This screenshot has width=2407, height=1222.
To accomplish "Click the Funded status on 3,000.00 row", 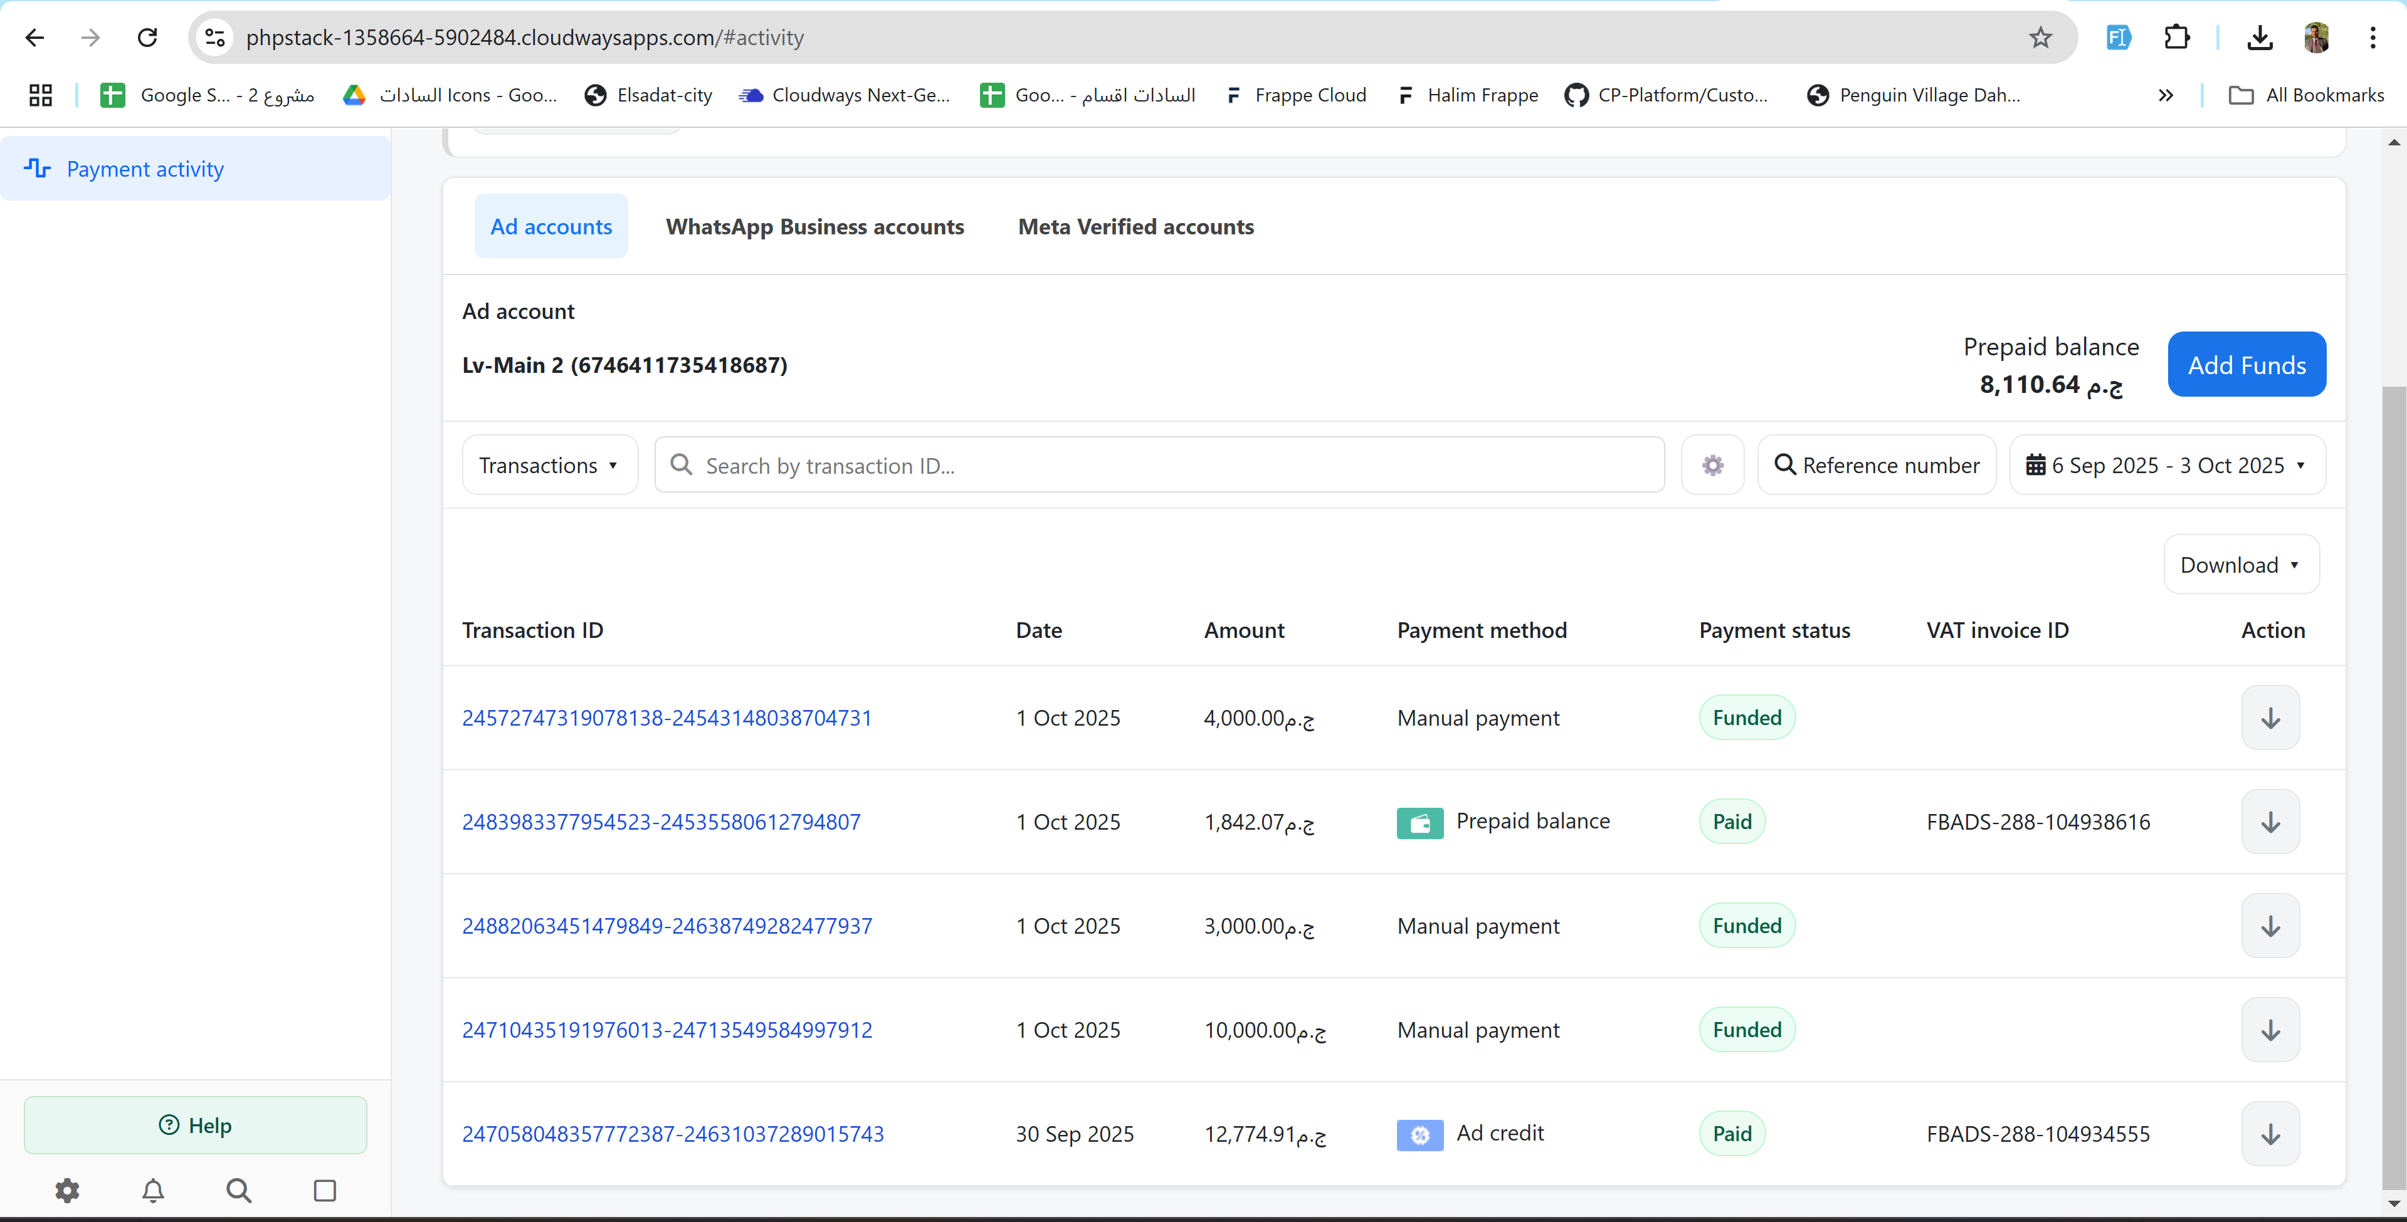I will [x=1747, y=926].
